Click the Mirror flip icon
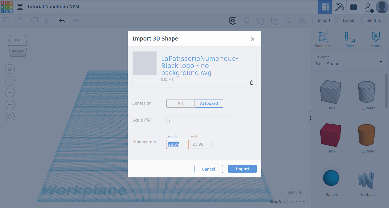The width and height of the screenshot is (389, 208). pyautogui.click(x=302, y=21)
